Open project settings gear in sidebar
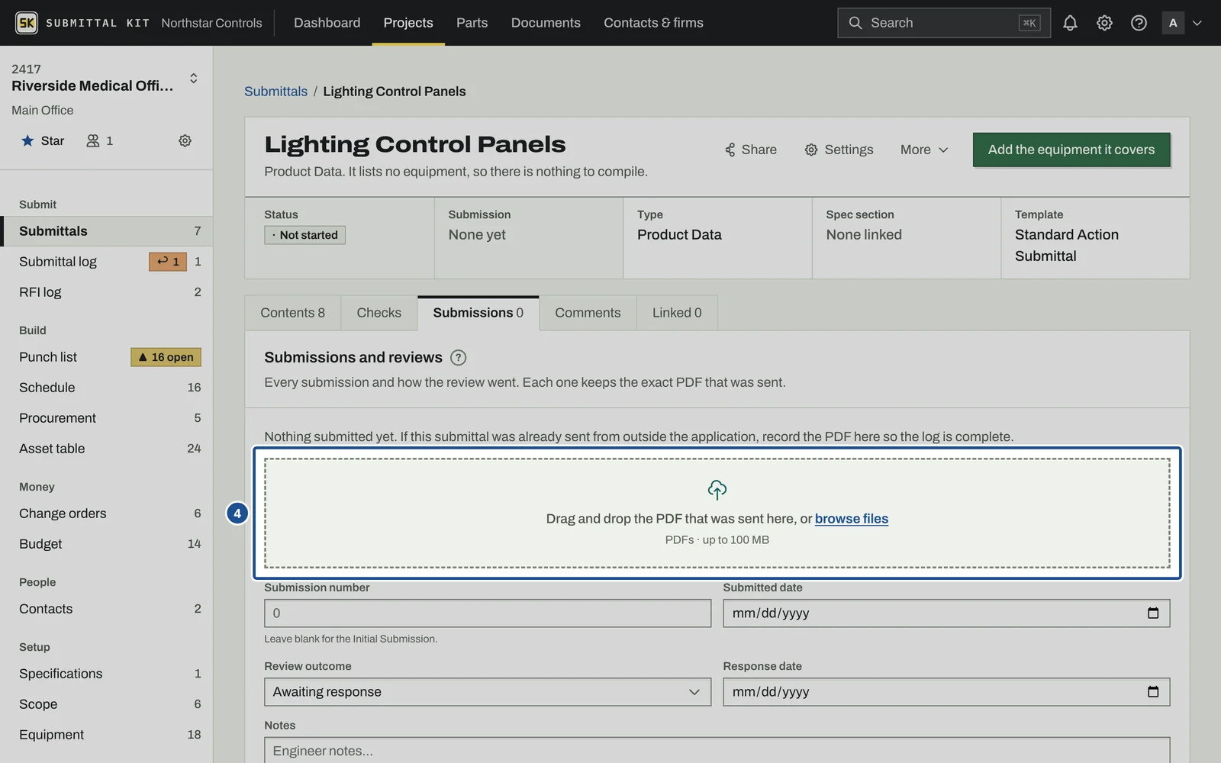The image size is (1221, 763). [185, 140]
